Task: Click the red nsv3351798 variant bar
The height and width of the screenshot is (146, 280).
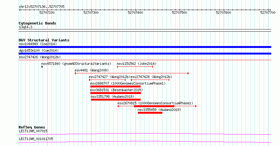Action: 116,100
